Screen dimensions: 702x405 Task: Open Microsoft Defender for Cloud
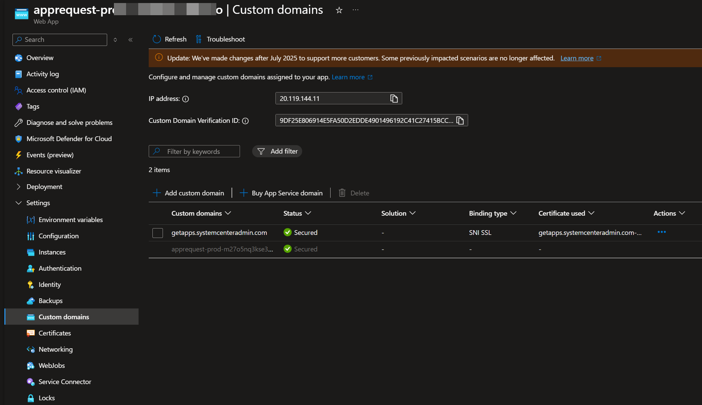(69, 139)
